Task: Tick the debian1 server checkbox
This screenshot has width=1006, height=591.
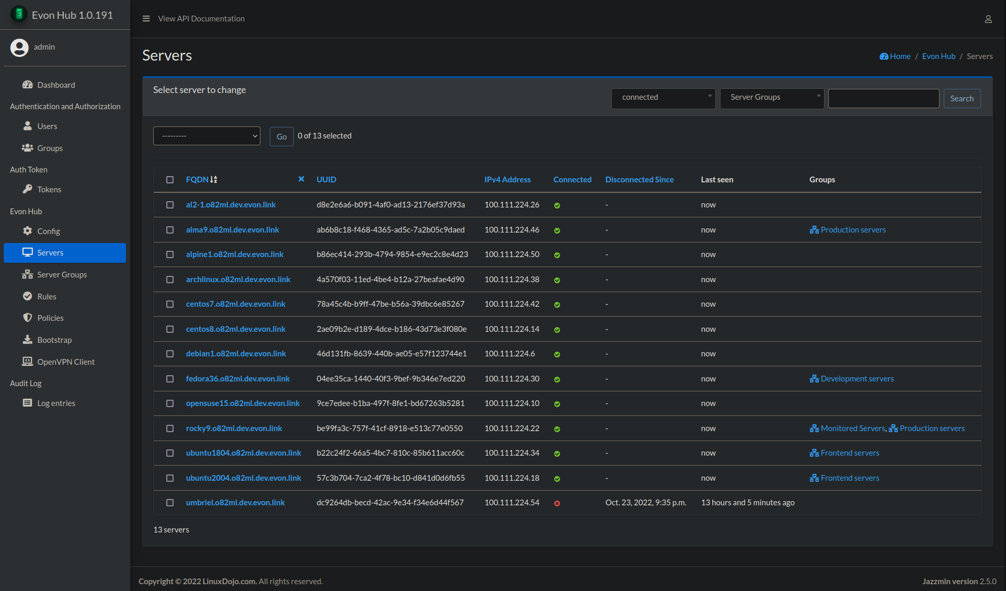Action: pos(170,354)
